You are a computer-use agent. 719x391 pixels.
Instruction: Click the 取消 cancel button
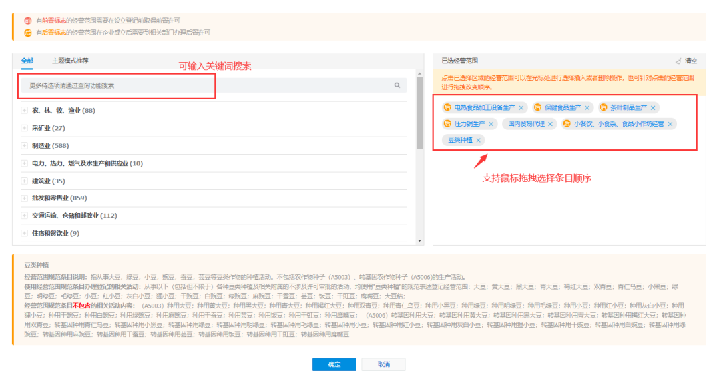coord(384,364)
